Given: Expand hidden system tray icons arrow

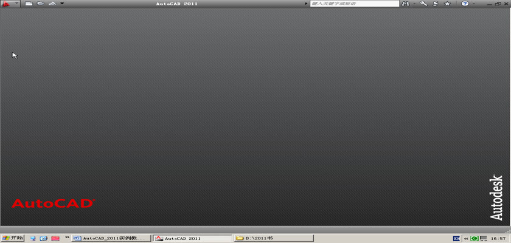Looking at the screenshot, I should click(466, 239).
